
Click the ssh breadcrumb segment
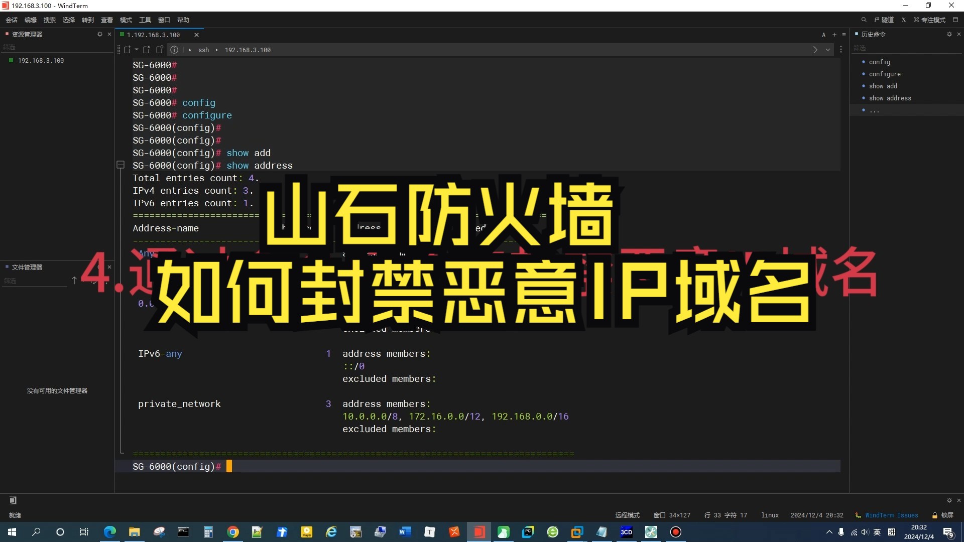coord(203,50)
